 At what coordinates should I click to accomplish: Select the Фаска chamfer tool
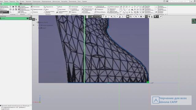click(x=59, y=7)
